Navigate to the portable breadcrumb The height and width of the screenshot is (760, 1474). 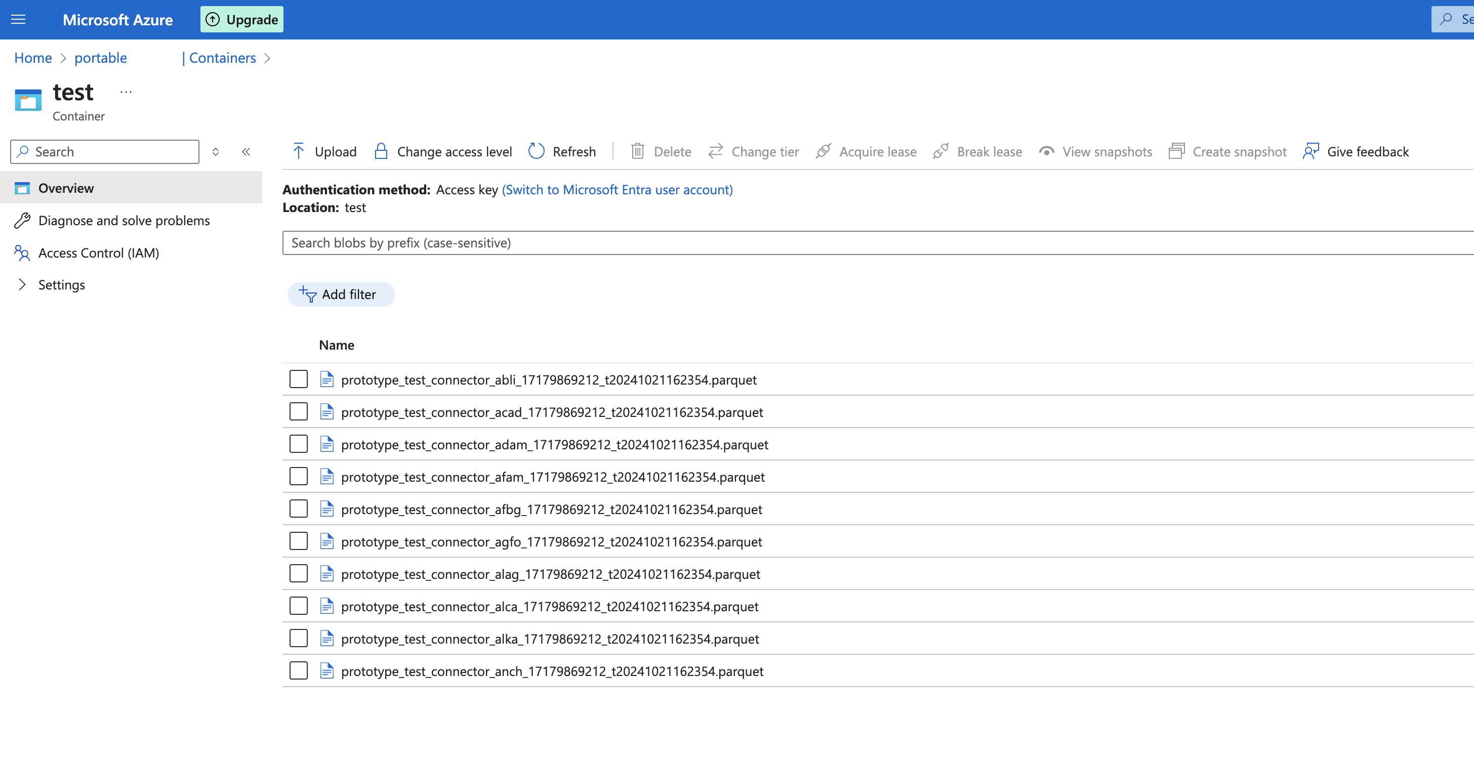pos(100,57)
